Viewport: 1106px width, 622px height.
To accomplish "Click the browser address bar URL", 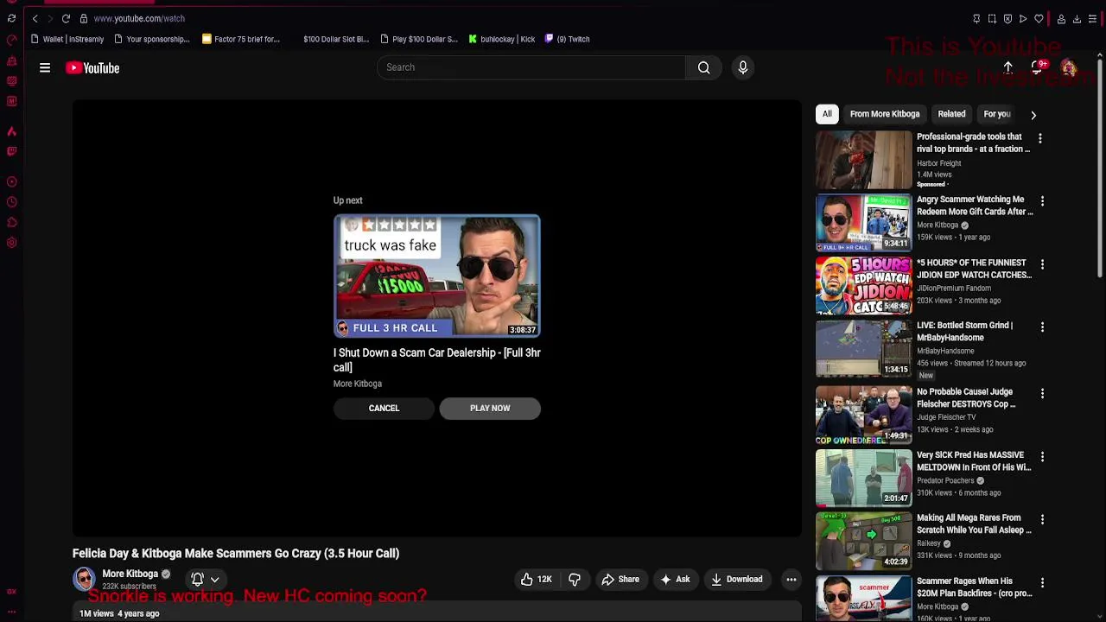I will pos(139,18).
